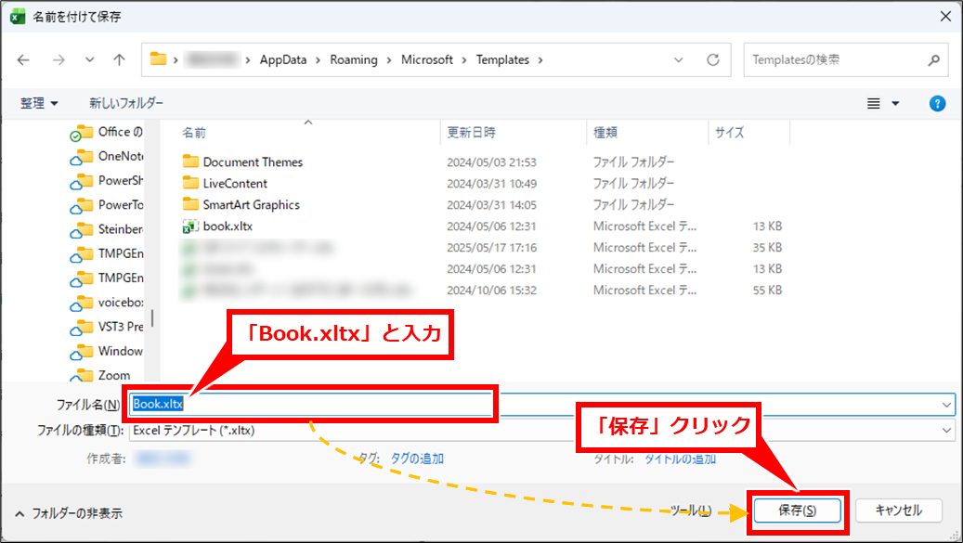The image size is (963, 543).
Task: Open the help question mark icon
Action: click(937, 103)
